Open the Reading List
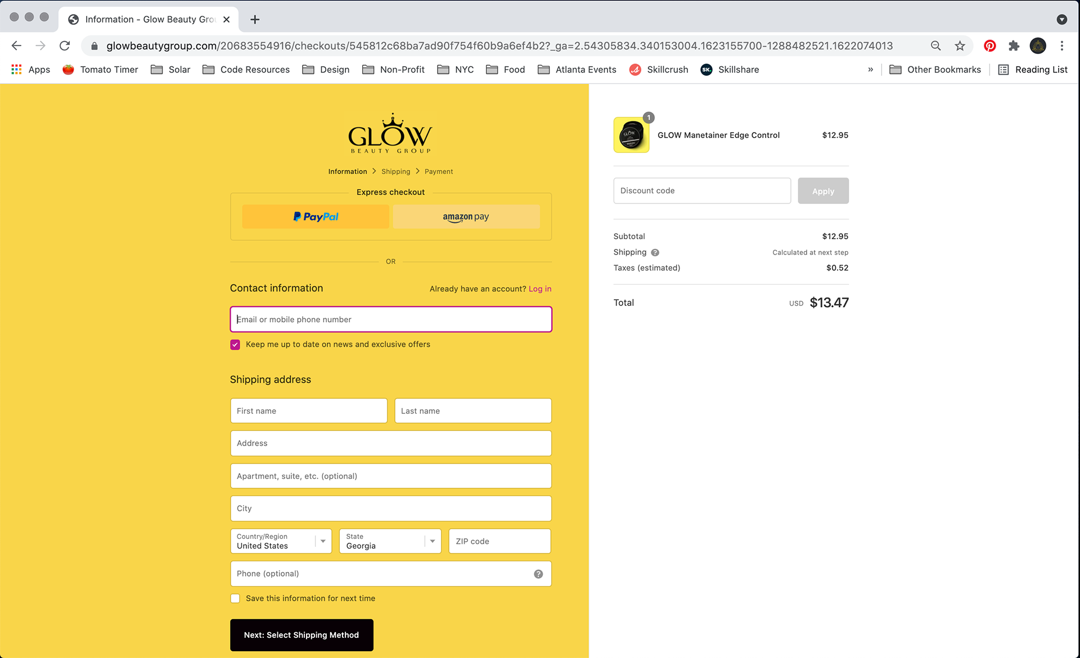This screenshot has width=1080, height=658. pos(1033,69)
